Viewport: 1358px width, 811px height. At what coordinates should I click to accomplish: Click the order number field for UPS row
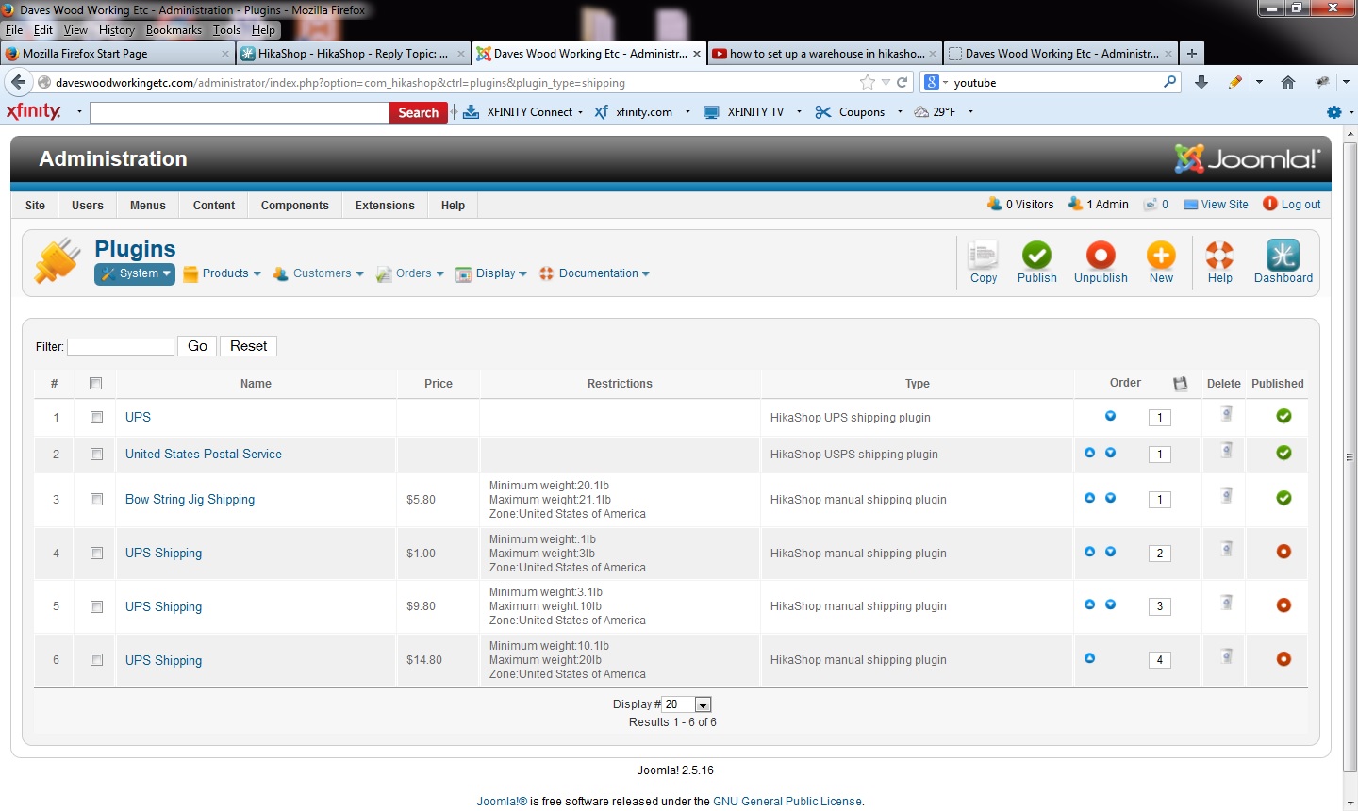(1160, 418)
